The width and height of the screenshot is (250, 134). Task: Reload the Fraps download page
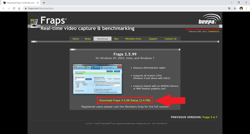click(14, 8)
